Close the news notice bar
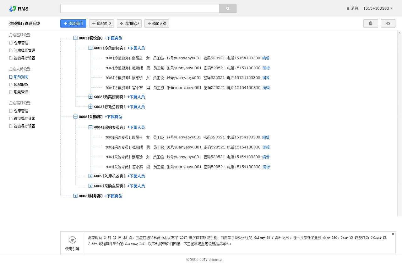The image size is (402, 264). tap(393, 234)
